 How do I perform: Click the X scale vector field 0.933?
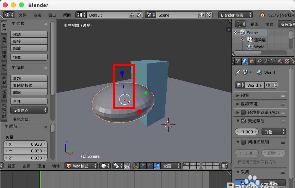(25, 144)
